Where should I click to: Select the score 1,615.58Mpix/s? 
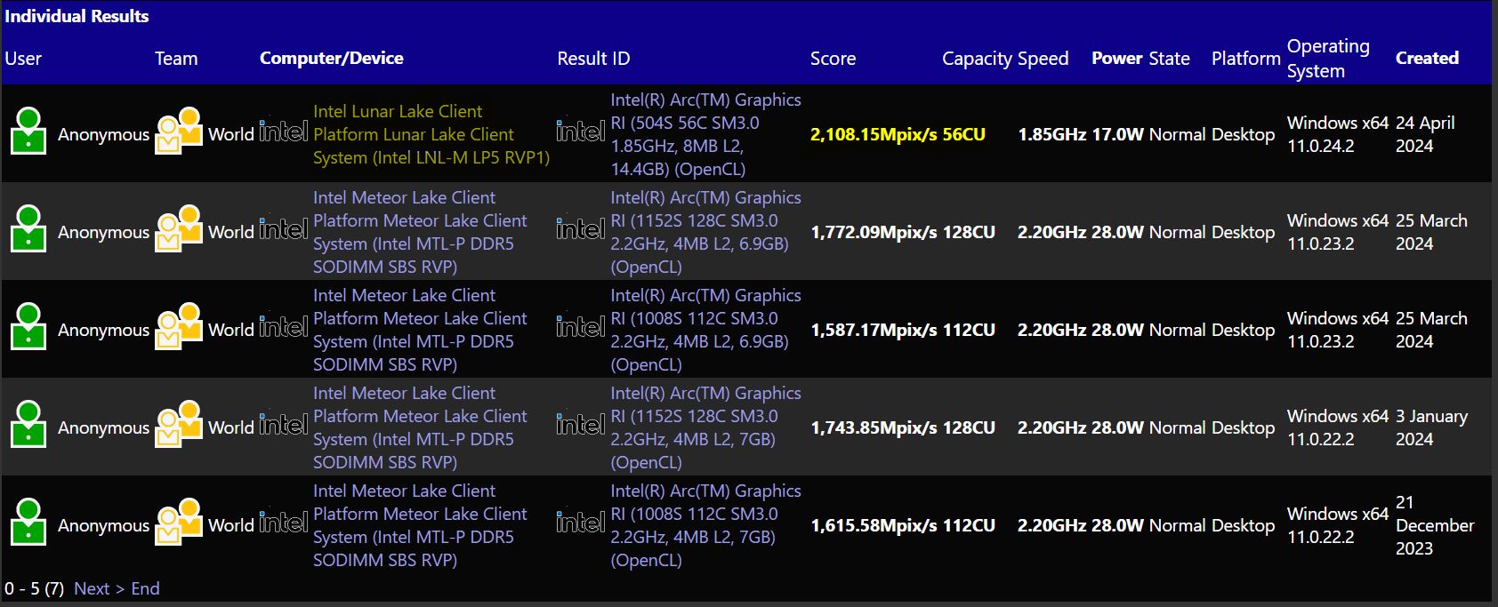(874, 525)
